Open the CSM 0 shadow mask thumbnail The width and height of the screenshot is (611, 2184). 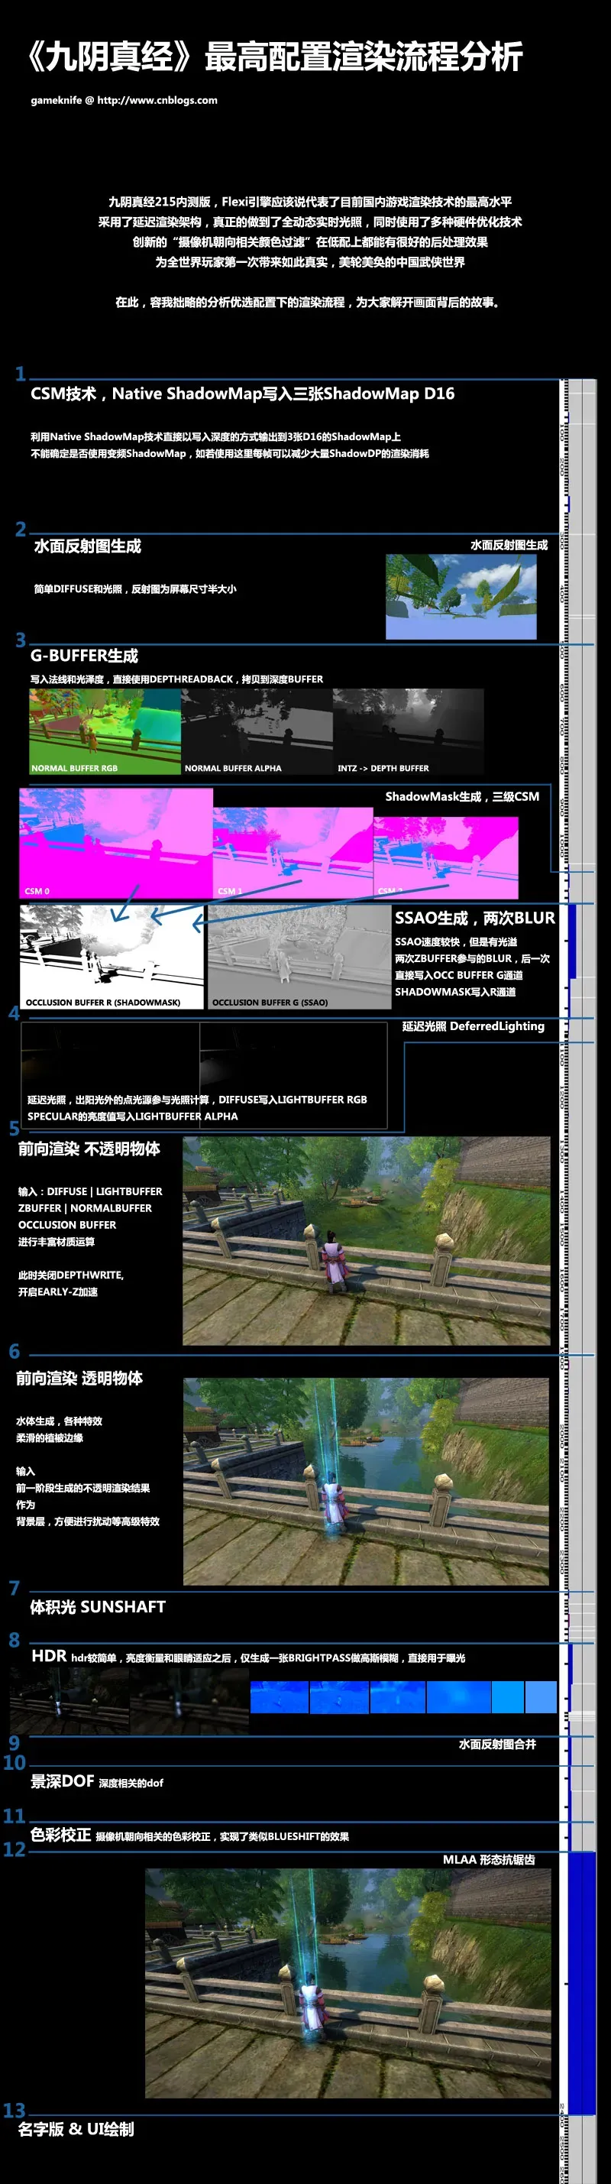pyautogui.click(x=116, y=843)
